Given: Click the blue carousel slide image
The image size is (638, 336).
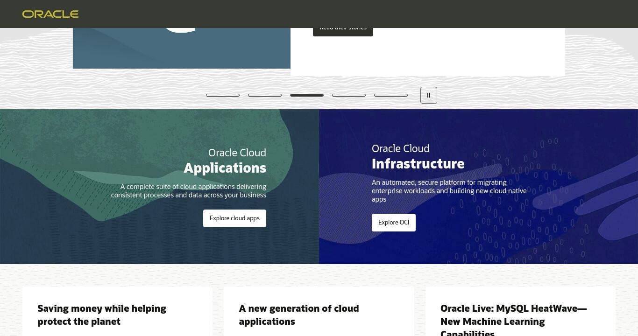Looking at the screenshot, I should click(x=182, y=48).
